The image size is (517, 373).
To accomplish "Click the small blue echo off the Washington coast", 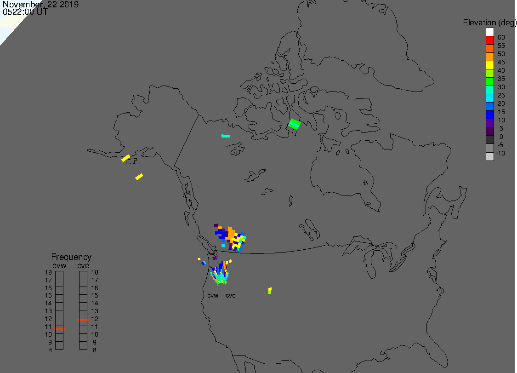I will pyautogui.click(x=204, y=263).
